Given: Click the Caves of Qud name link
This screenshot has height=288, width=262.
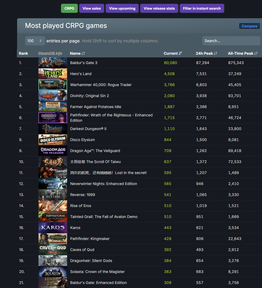Looking at the screenshot, I should pos(82,250).
